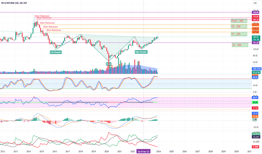Click the 'Final - 300' target note

(239, 21)
